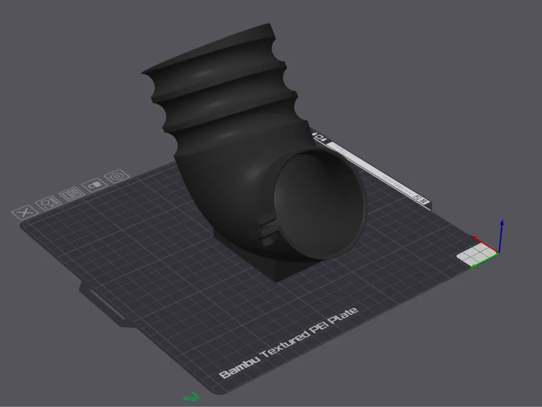
Task: Click the plate's auto-orient icon
Action: coord(48,203)
